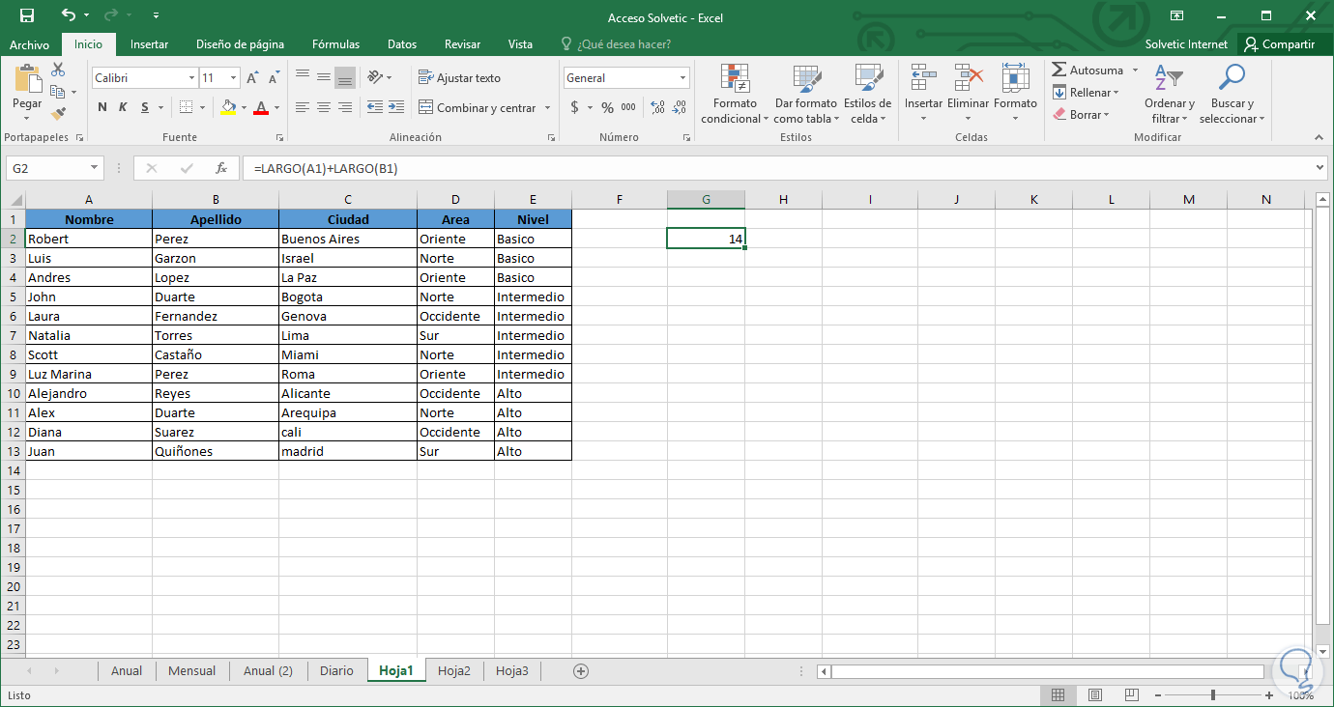Viewport: 1334px width, 707px height.
Task: Expand the General number format dropdown
Action: pos(682,78)
